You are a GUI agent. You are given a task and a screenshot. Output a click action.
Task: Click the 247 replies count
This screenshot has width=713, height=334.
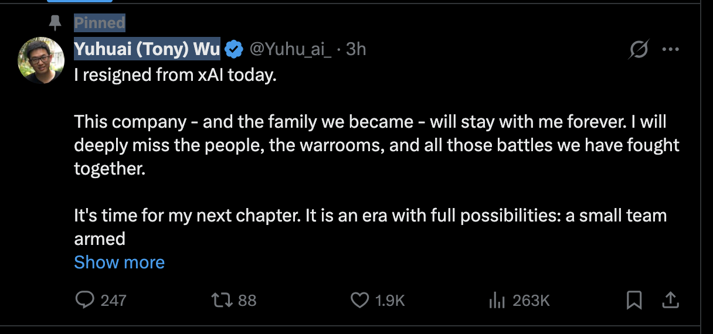(113, 301)
